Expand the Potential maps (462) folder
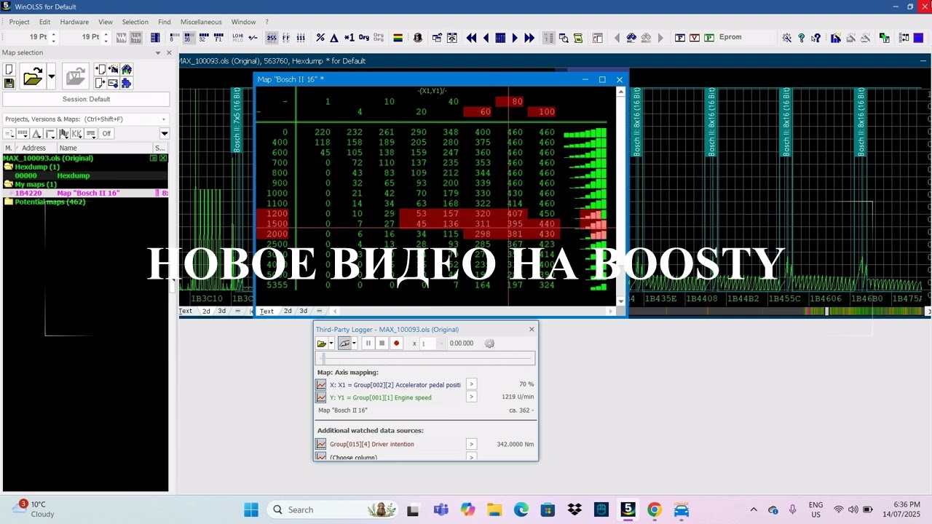Image resolution: width=932 pixels, height=524 pixels. [x=9, y=202]
